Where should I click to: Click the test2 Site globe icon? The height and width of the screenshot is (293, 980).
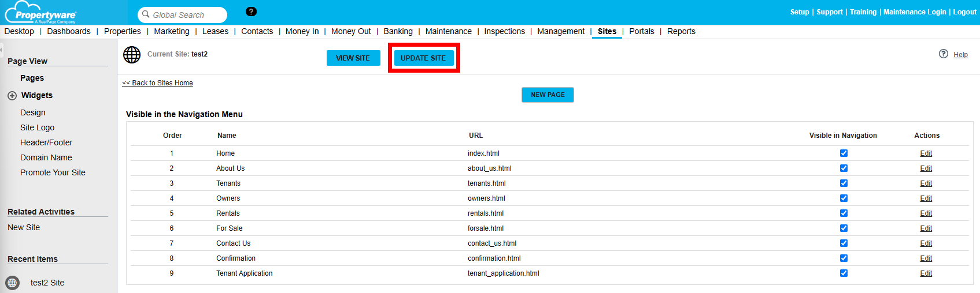[x=12, y=283]
